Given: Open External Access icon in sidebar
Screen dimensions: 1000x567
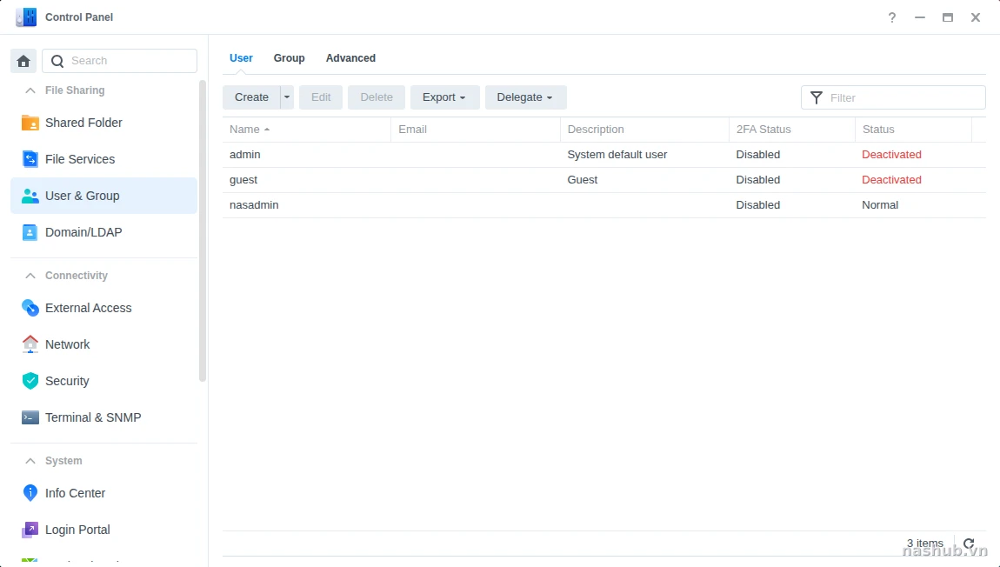Looking at the screenshot, I should click(30, 308).
